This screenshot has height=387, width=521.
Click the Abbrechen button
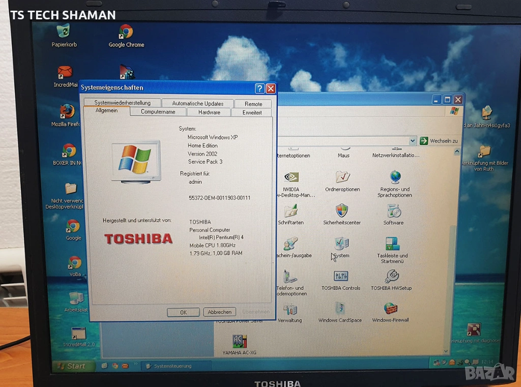coord(219,312)
